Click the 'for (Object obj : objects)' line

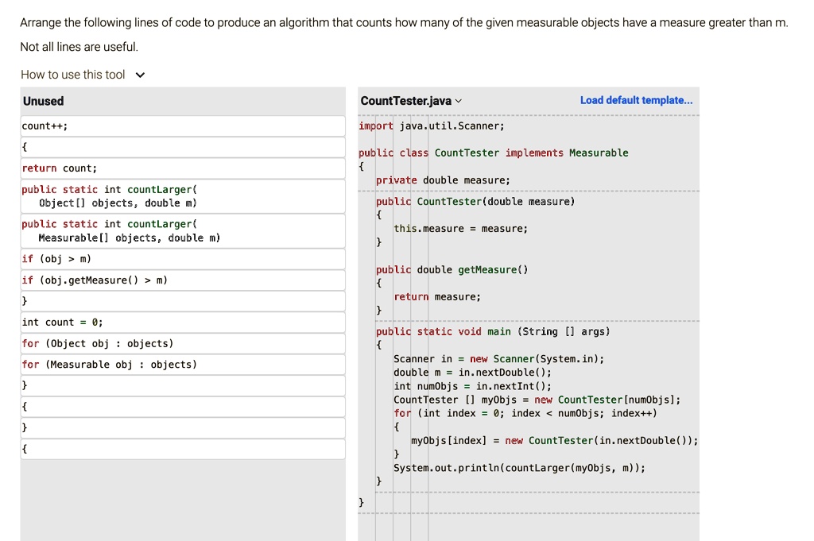pos(95,342)
